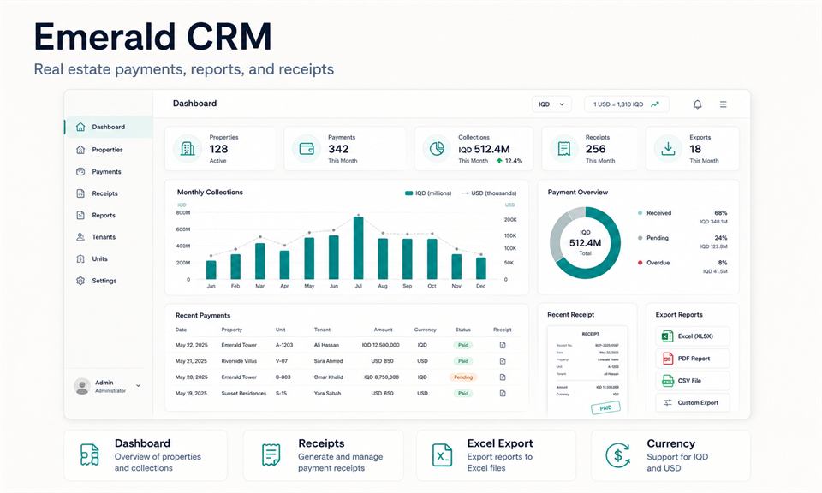Click the Custom Export button
The height and width of the screenshot is (493, 822).
click(x=693, y=403)
